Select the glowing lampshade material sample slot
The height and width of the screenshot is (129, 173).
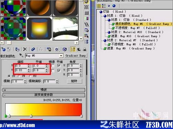coord(39,29)
